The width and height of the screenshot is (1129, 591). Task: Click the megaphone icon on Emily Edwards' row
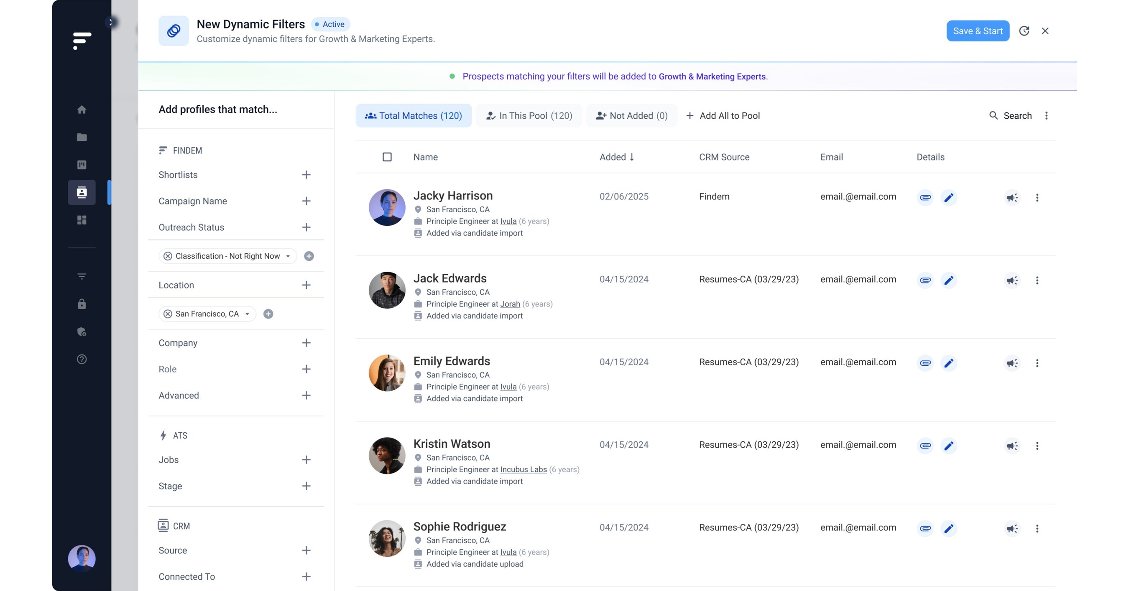pos(1012,363)
